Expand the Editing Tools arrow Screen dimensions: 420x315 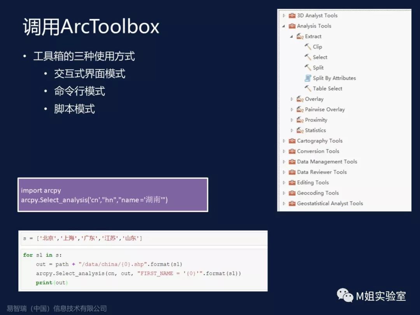[x=284, y=183]
